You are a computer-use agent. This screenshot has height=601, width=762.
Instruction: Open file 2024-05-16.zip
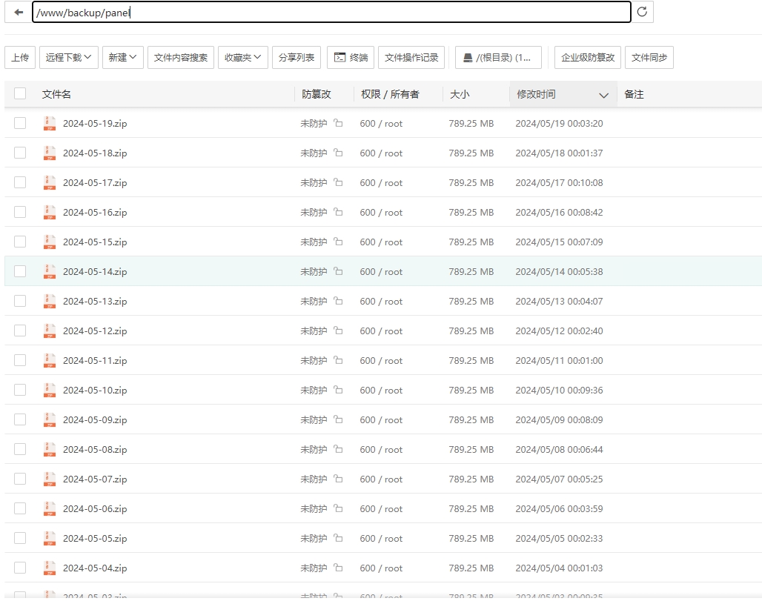coord(95,213)
